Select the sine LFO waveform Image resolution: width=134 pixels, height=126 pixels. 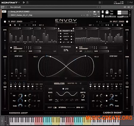click(57, 100)
